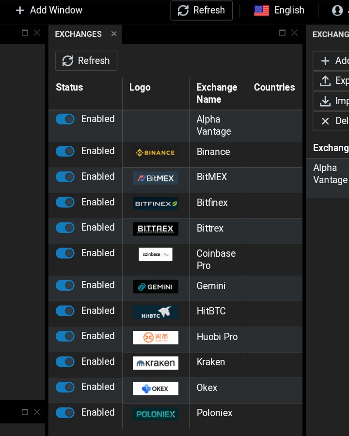Toggle Poloniex enabled switch
Screen dimensions: 349x436
coord(65,413)
